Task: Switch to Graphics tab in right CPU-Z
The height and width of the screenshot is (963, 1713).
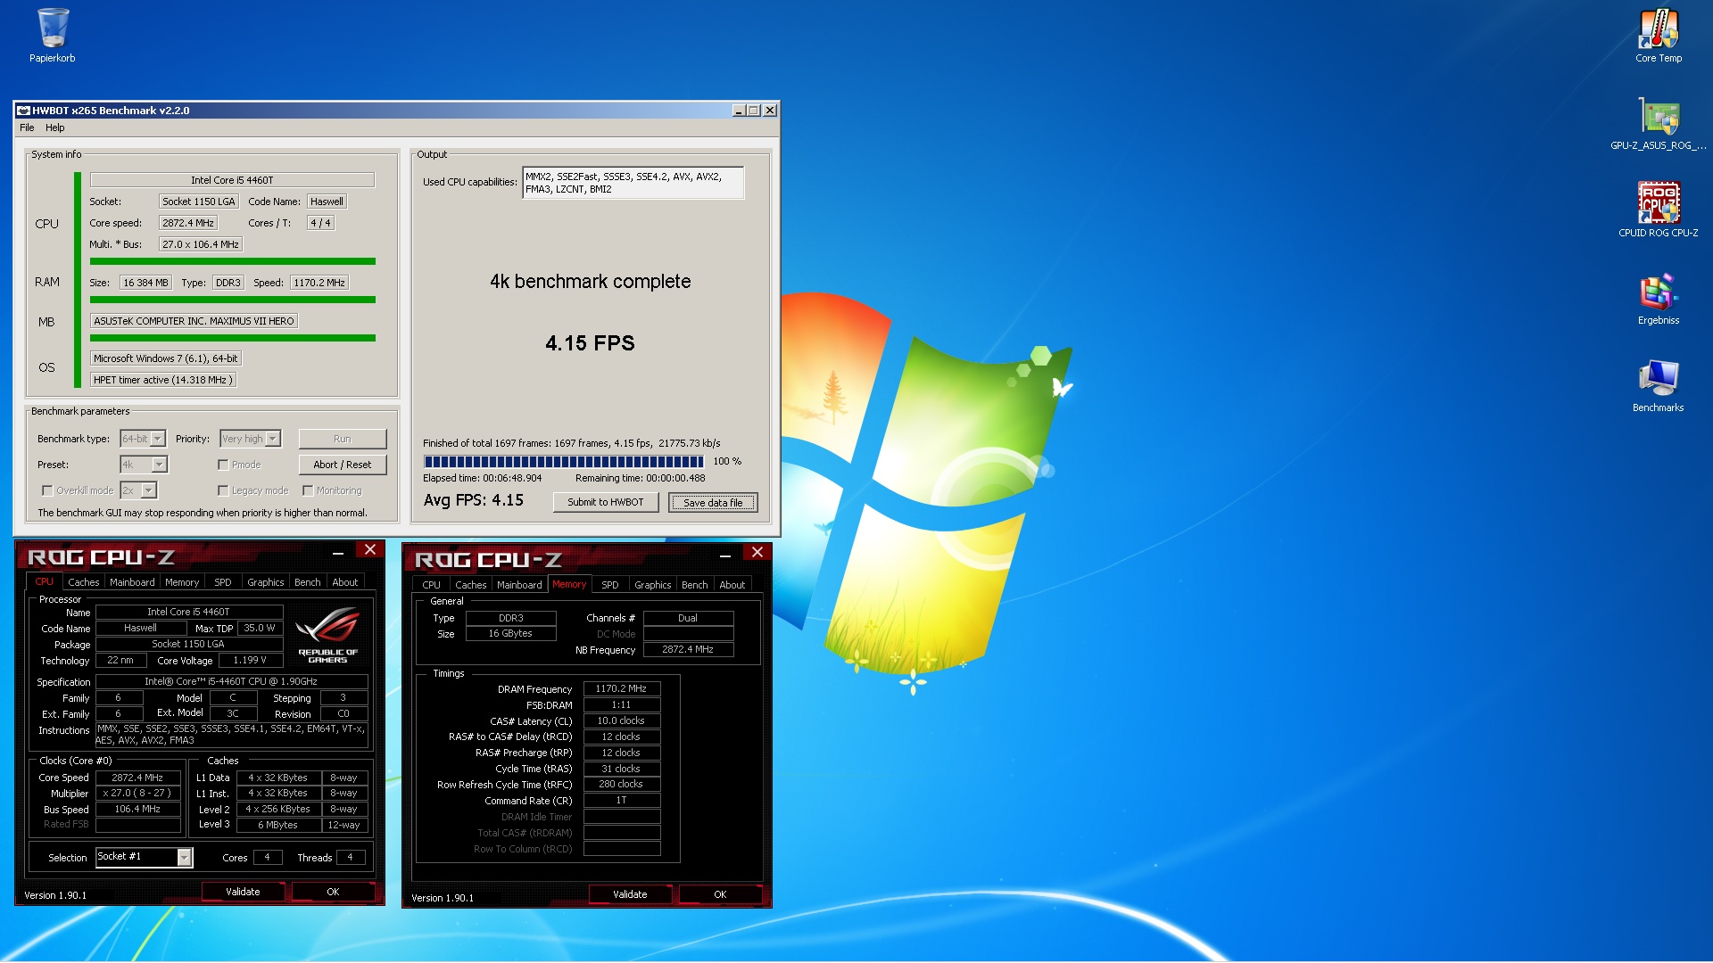Action: point(653,585)
